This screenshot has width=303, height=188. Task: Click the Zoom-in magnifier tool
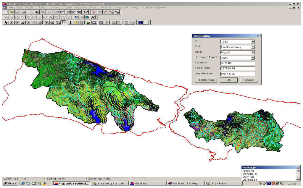point(47,22)
